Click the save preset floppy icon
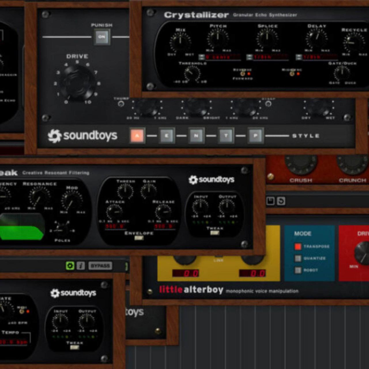Viewport: 369px width, 369px height. coord(270,201)
